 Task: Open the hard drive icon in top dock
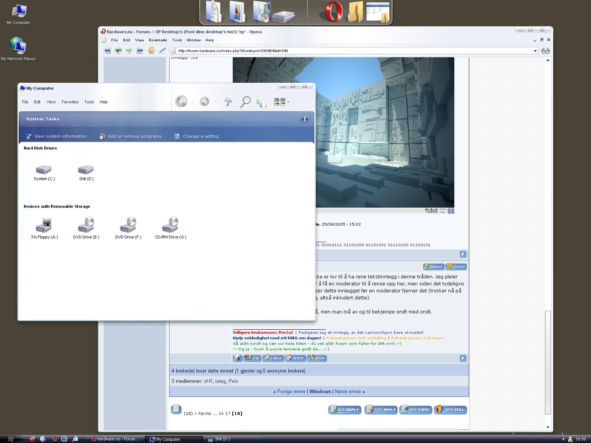(x=283, y=17)
